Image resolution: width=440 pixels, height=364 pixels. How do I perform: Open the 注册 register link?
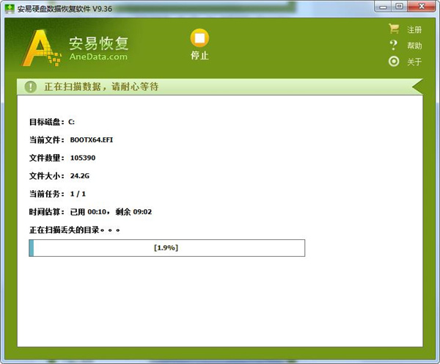[x=414, y=29]
